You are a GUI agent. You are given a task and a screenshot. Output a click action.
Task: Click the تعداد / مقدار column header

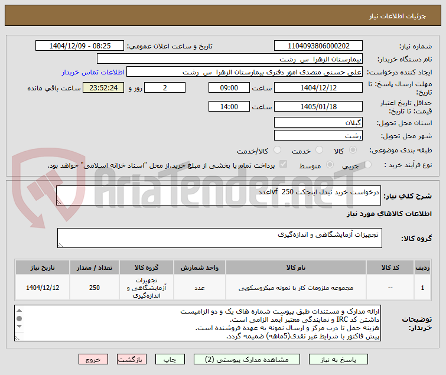tap(95, 268)
